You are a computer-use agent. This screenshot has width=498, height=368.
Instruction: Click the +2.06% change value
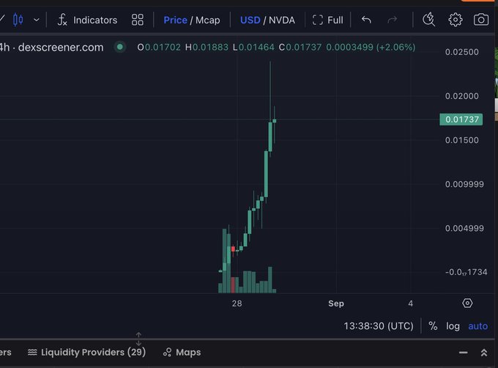coord(395,48)
